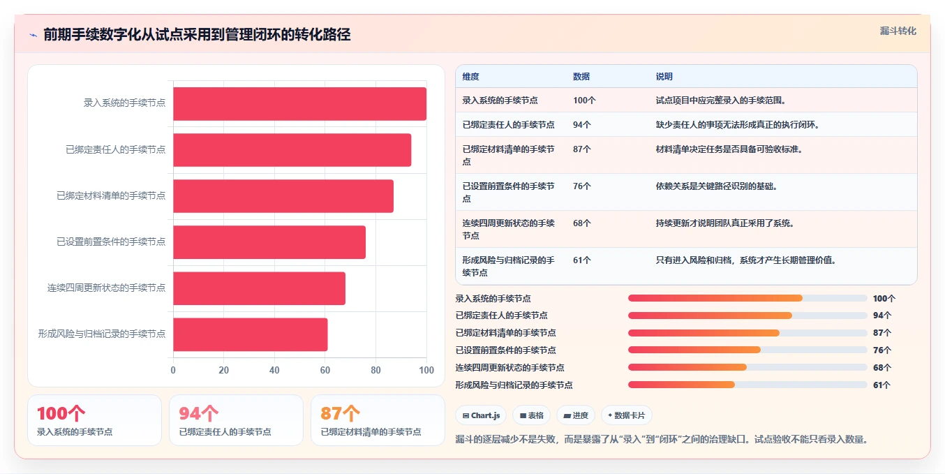Click the 76个 progress bar
Image resolution: width=945 pixels, height=474 pixels.
point(747,350)
